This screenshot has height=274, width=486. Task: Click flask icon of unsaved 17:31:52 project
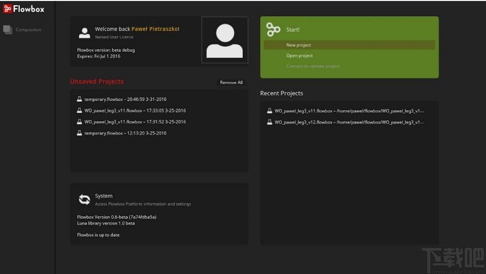[x=79, y=122]
